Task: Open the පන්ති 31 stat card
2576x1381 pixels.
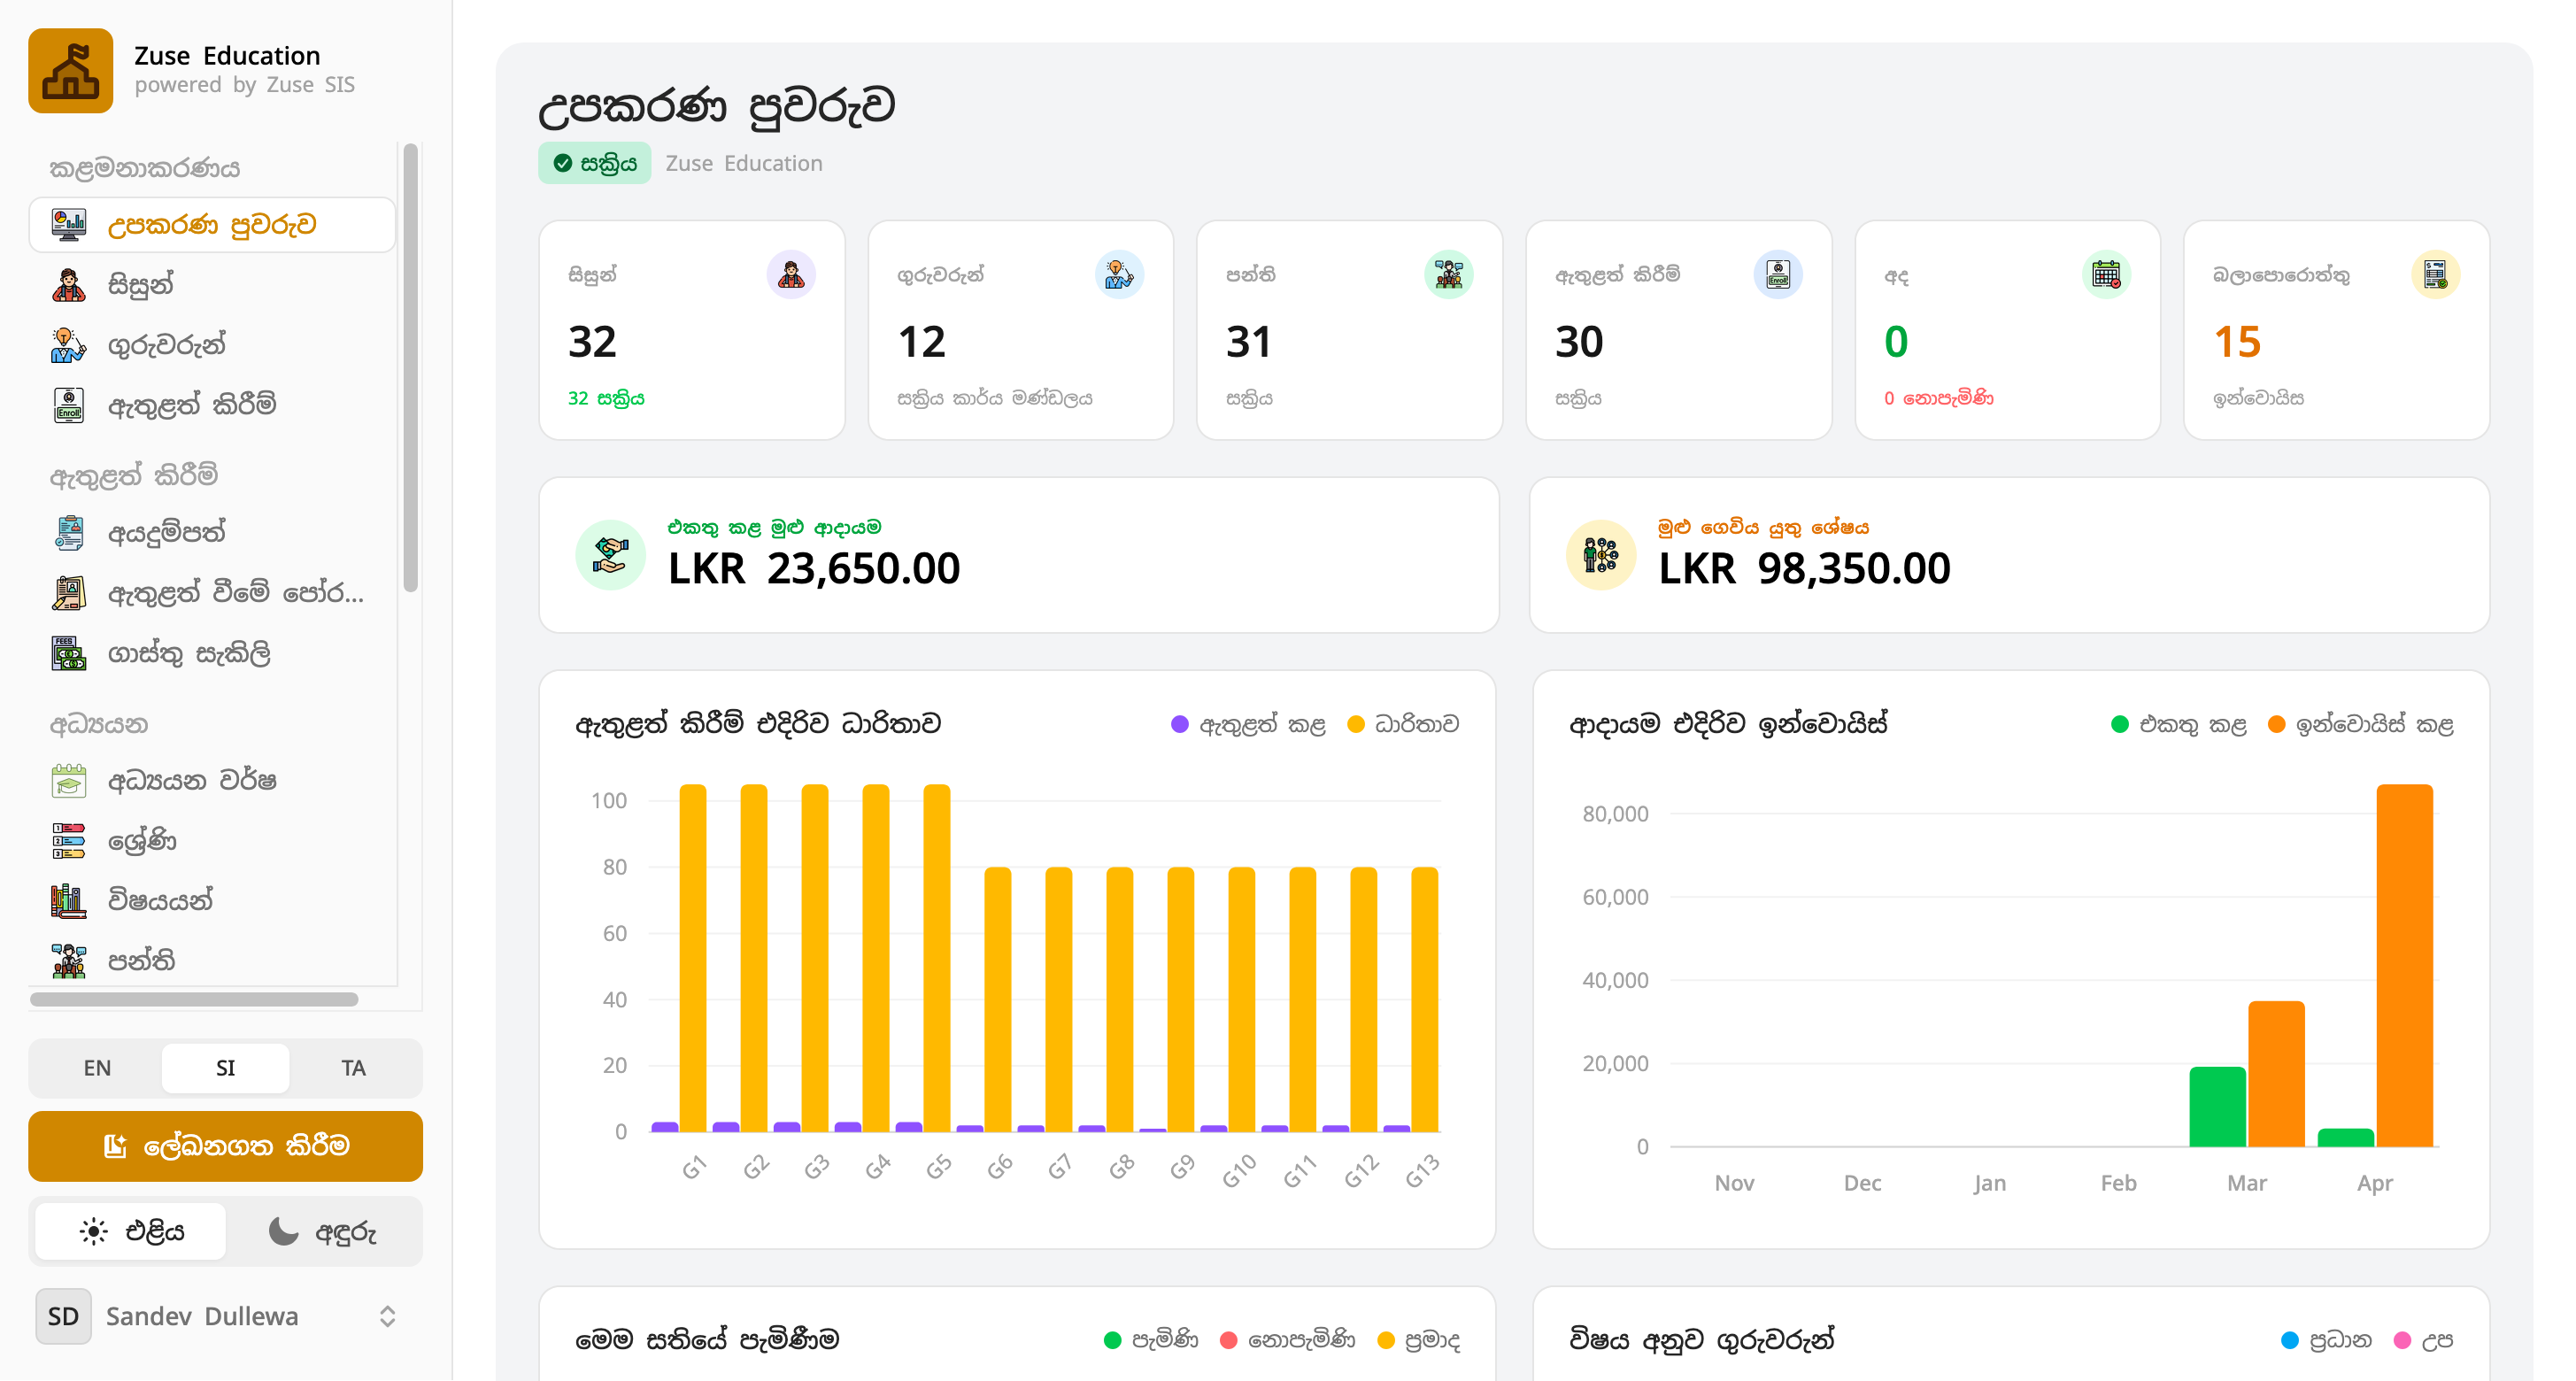Action: tap(1349, 330)
